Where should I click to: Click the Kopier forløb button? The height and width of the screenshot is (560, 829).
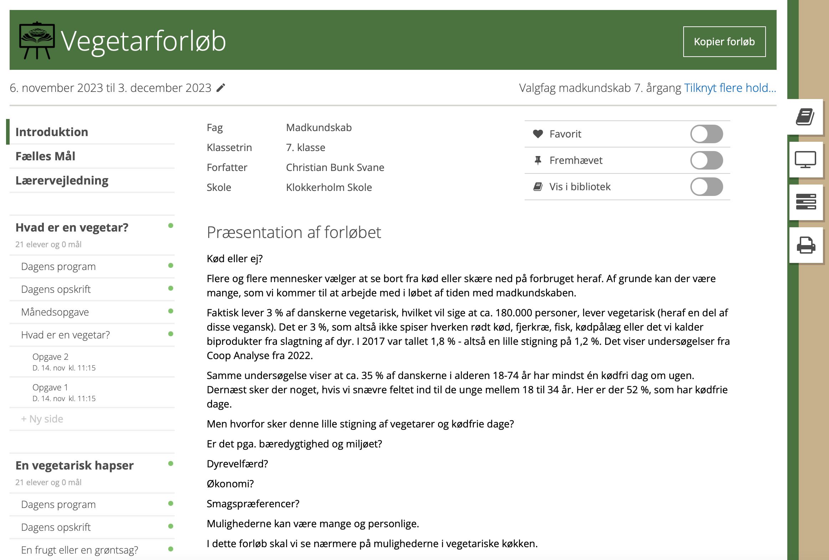724,42
